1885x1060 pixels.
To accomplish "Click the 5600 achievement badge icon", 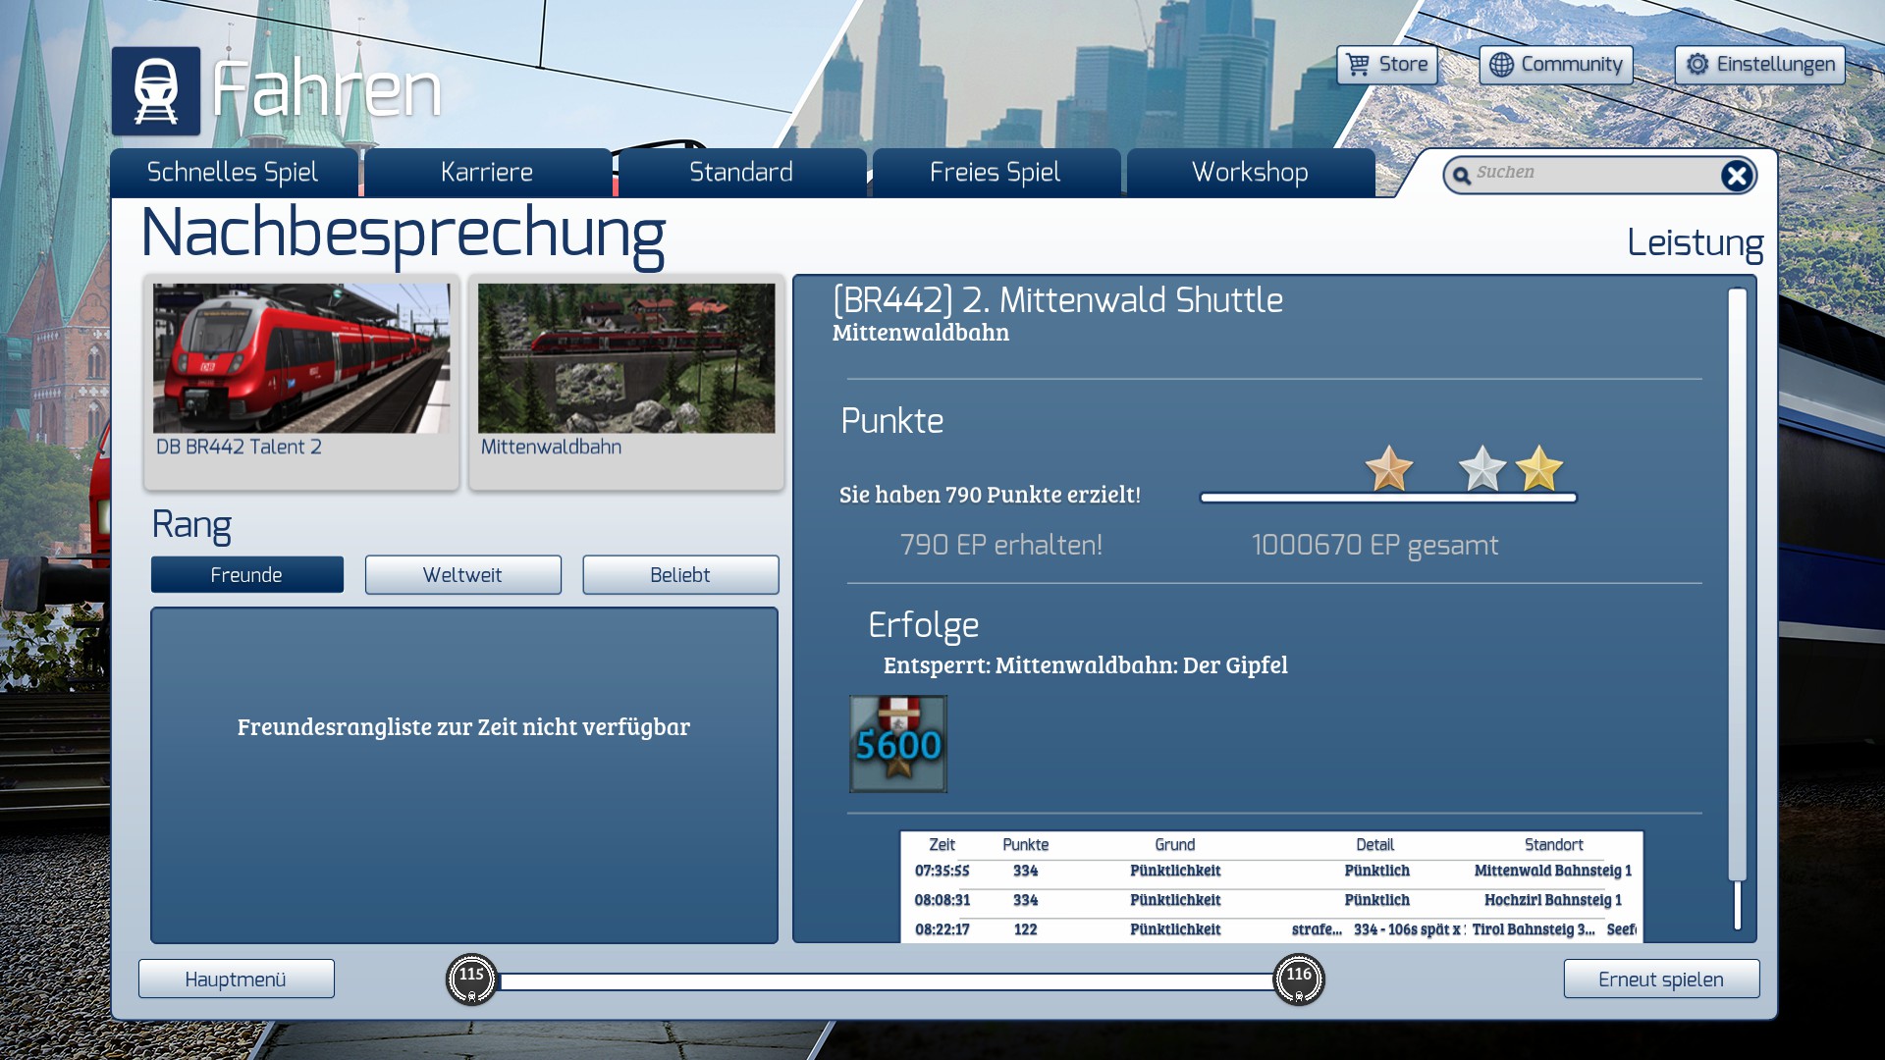I will coord(897,744).
